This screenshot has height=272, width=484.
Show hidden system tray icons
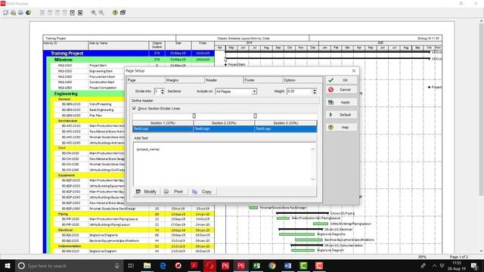[x=434, y=265]
